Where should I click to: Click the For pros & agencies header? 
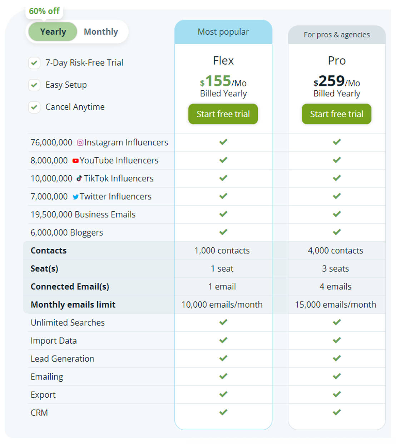337,35
